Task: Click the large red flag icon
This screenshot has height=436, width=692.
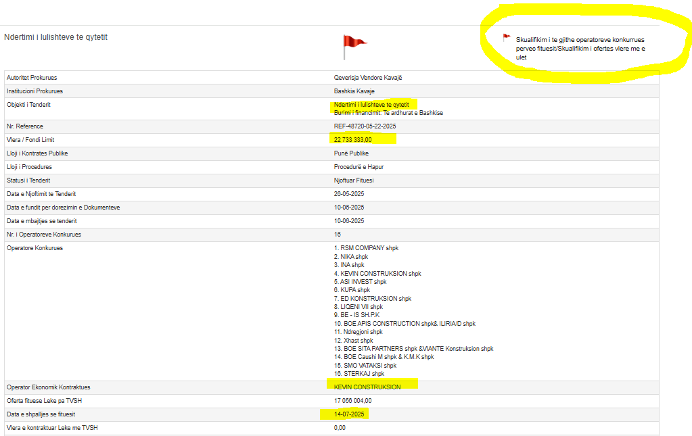Action: click(354, 46)
